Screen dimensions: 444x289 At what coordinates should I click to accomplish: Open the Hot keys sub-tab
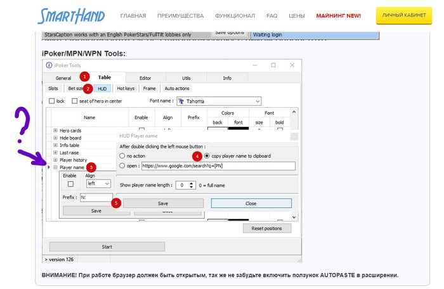coord(126,88)
